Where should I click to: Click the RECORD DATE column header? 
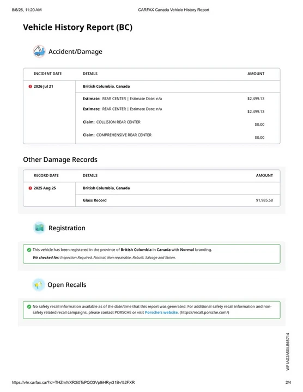[x=46, y=175]
